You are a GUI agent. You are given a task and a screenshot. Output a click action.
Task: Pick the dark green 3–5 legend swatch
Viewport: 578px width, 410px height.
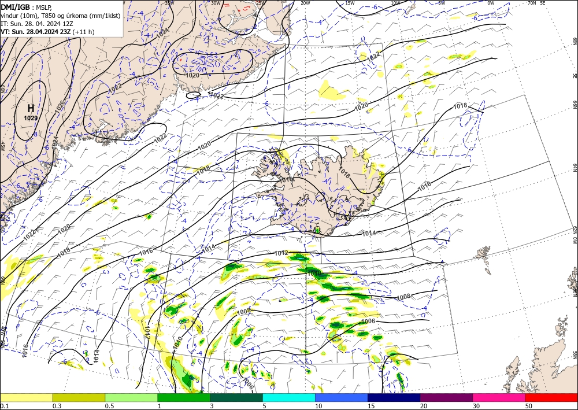click(x=236, y=397)
